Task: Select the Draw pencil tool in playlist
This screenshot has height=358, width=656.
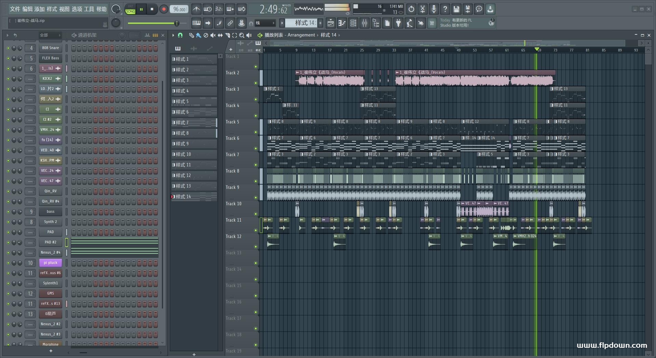Action: click(x=191, y=35)
